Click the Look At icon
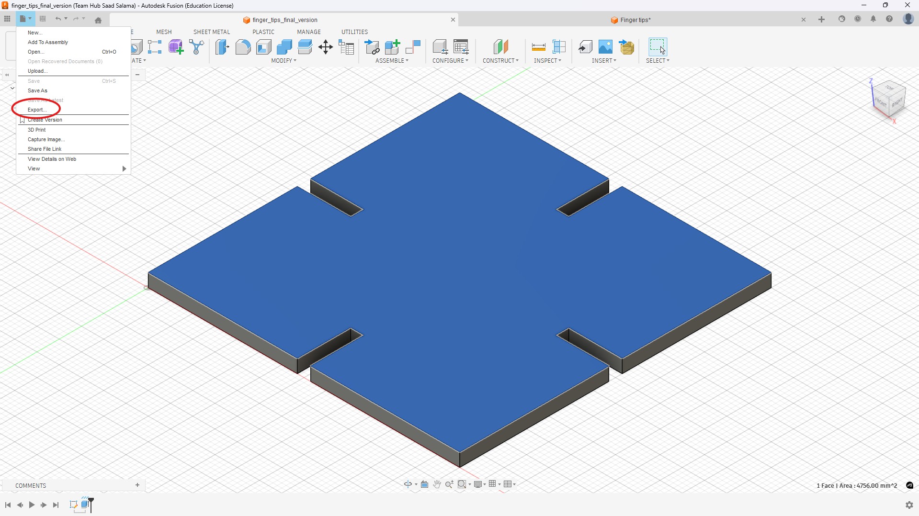The width and height of the screenshot is (919, 516). (x=424, y=484)
